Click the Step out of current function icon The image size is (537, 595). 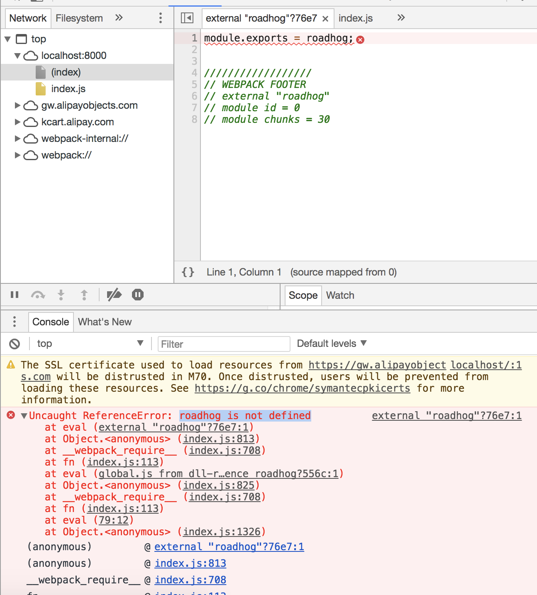pyautogui.click(x=84, y=295)
